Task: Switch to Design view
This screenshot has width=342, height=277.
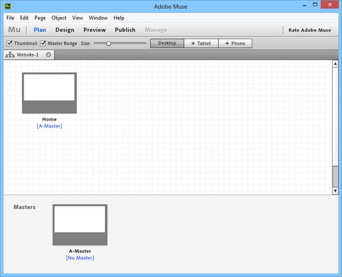Action: click(64, 30)
